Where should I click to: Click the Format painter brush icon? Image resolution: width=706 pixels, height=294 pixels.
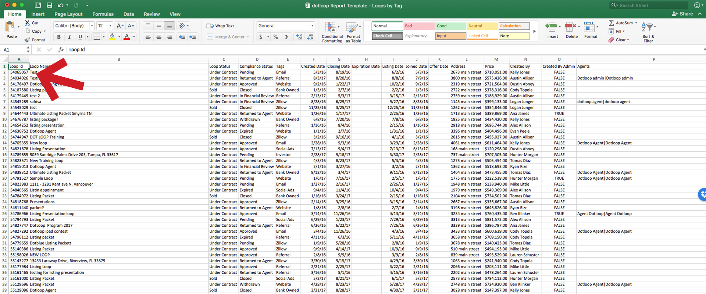[x=27, y=40]
